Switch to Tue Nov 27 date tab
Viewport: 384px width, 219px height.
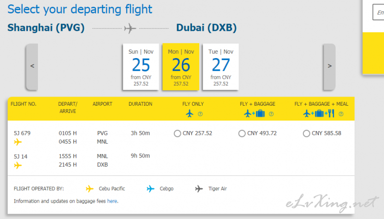221,67
